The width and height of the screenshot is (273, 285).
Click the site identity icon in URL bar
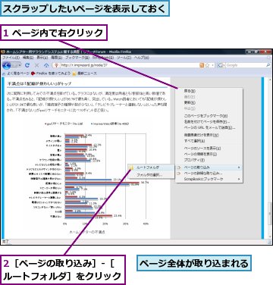pos(57,65)
